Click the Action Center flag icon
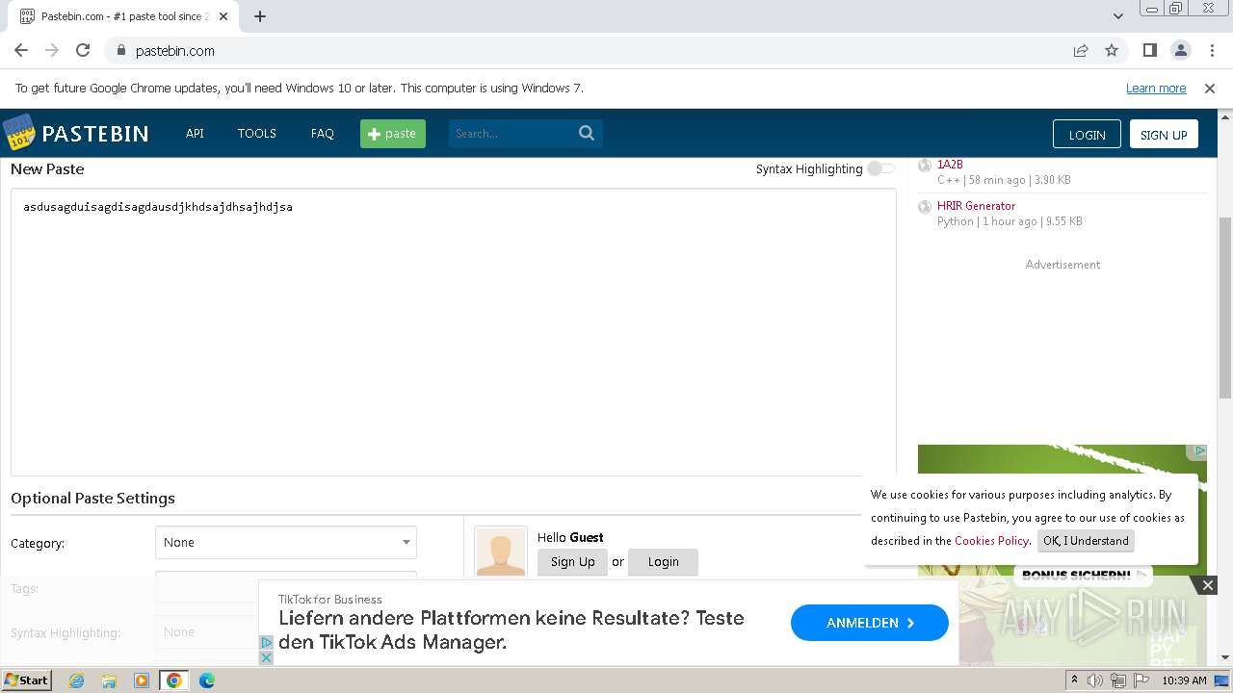This screenshot has width=1233, height=693. pos(1141,680)
